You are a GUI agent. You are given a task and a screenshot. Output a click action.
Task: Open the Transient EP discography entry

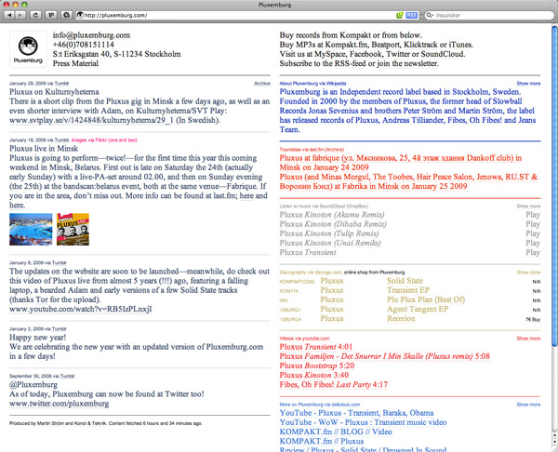408,290
